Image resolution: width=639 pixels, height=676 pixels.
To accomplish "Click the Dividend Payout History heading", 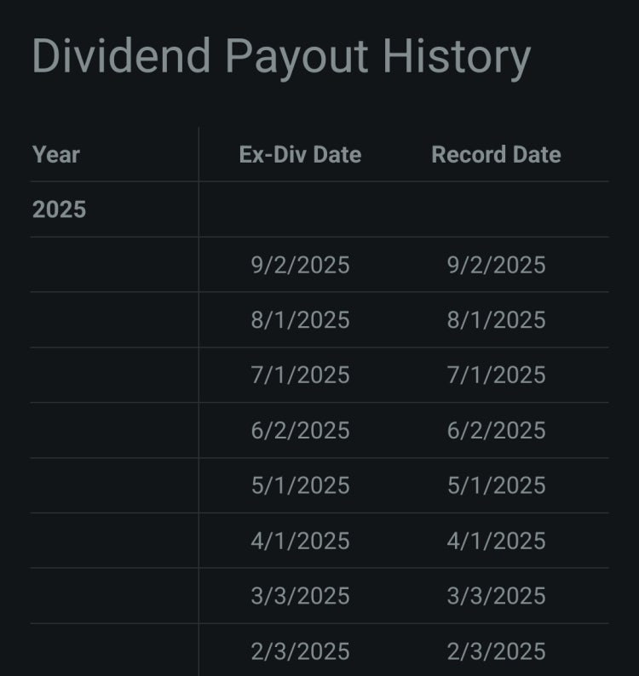I will [281, 57].
